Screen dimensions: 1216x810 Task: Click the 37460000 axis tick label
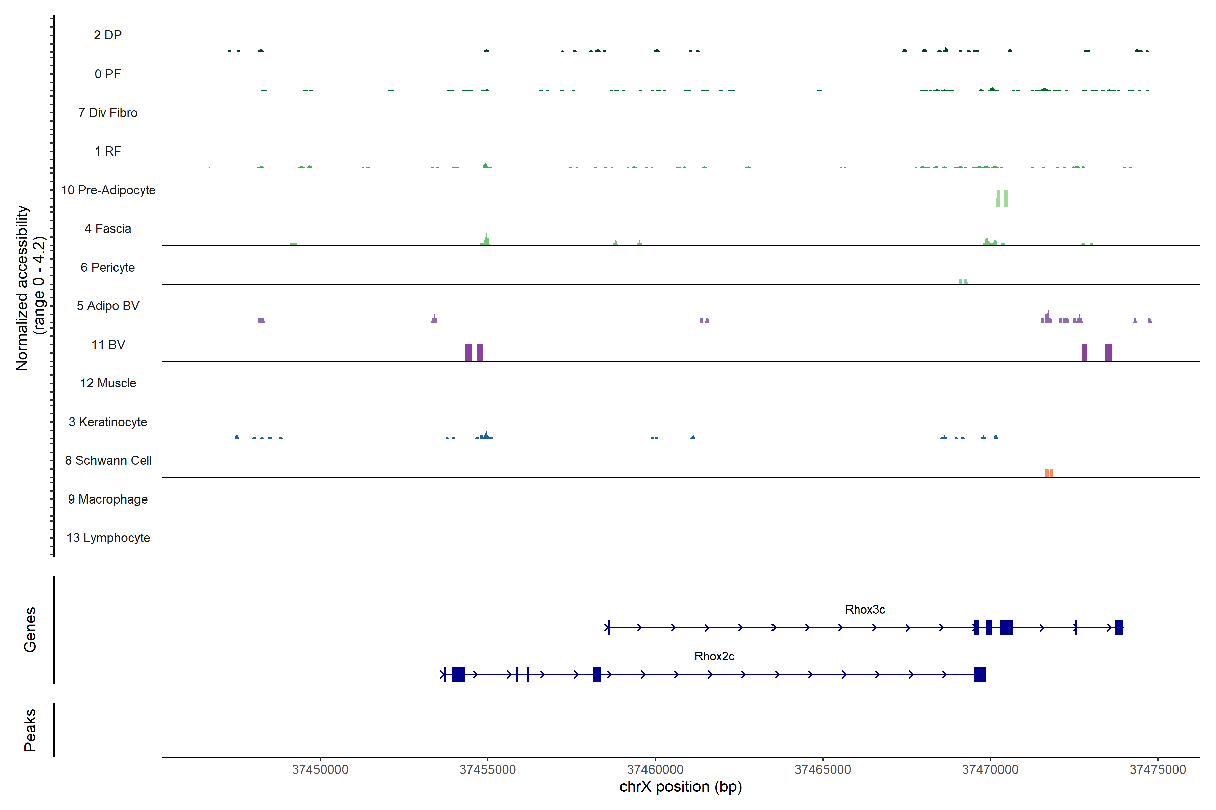coord(655,769)
